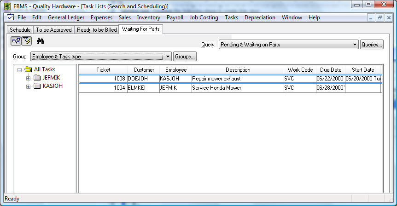The height and width of the screenshot is (206, 397).
Task: Click the Queries... button
Action: (x=372, y=45)
